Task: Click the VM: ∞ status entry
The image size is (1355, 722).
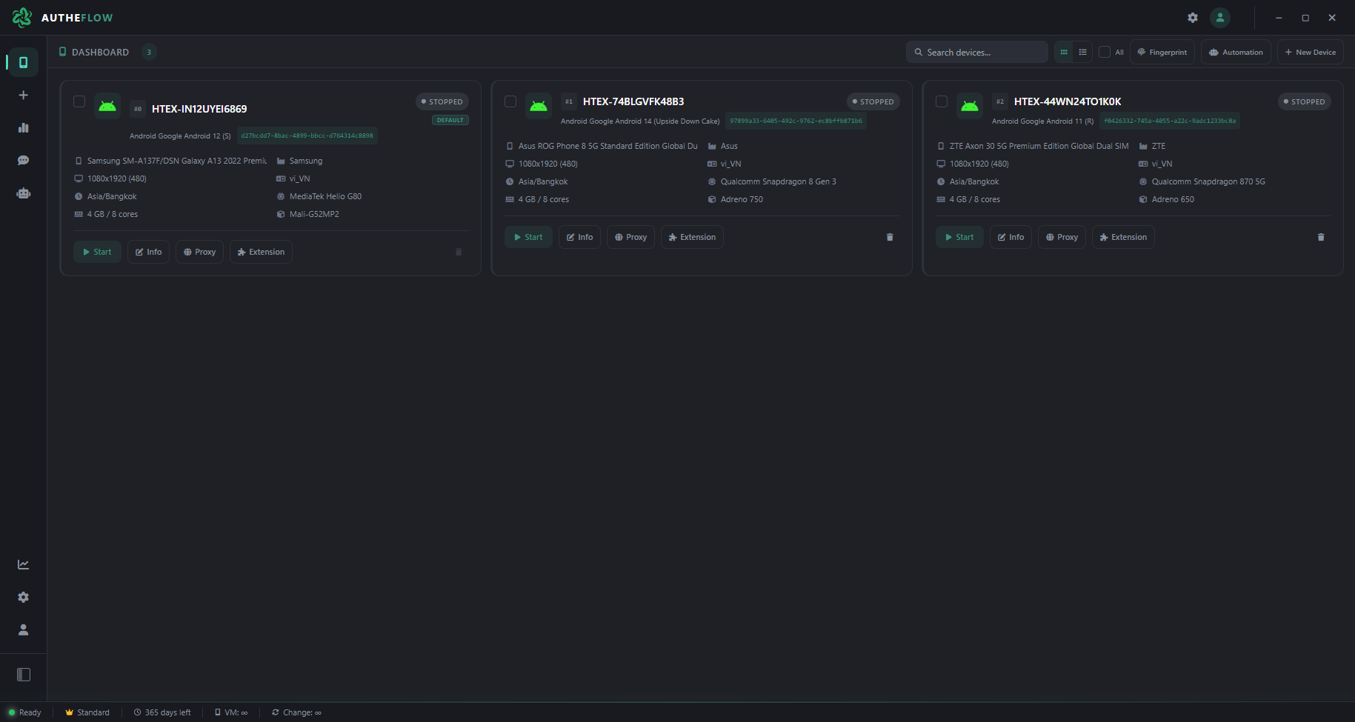Action: (x=231, y=712)
